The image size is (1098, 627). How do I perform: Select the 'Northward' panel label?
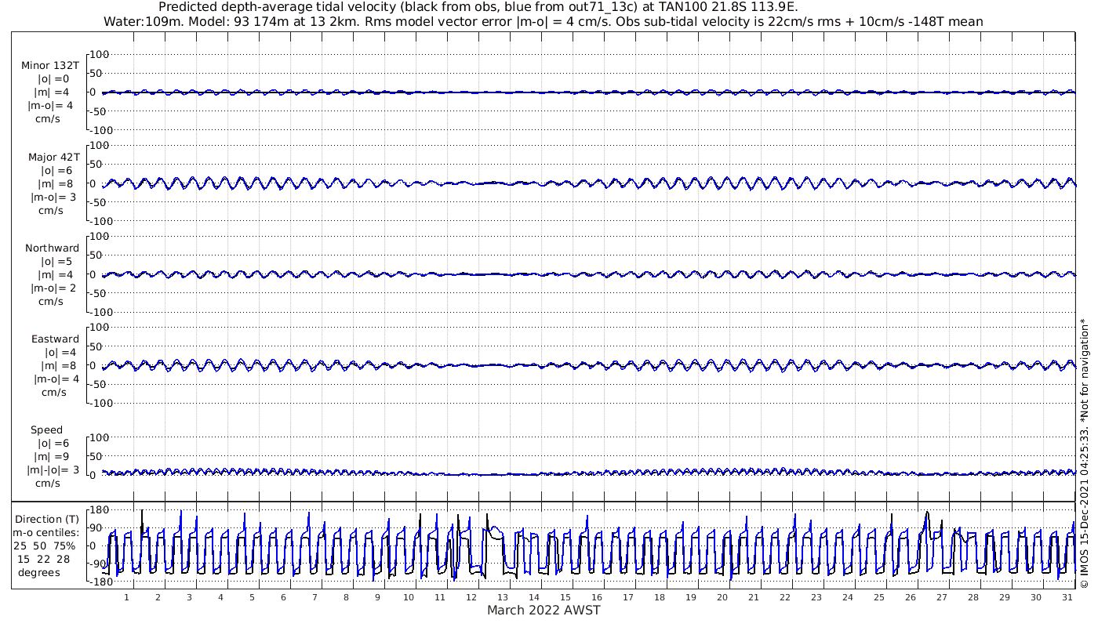tap(52, 248)
